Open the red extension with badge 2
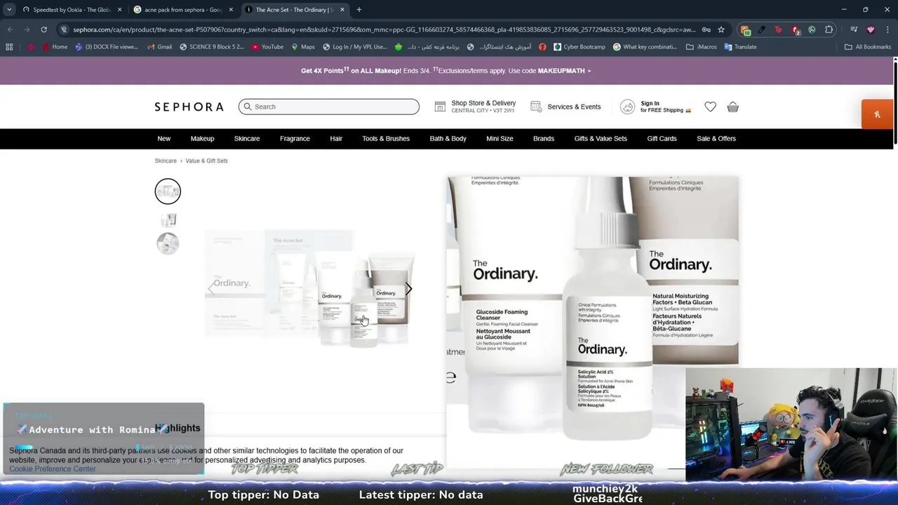898x505 pixels. (x=795, y=29)
